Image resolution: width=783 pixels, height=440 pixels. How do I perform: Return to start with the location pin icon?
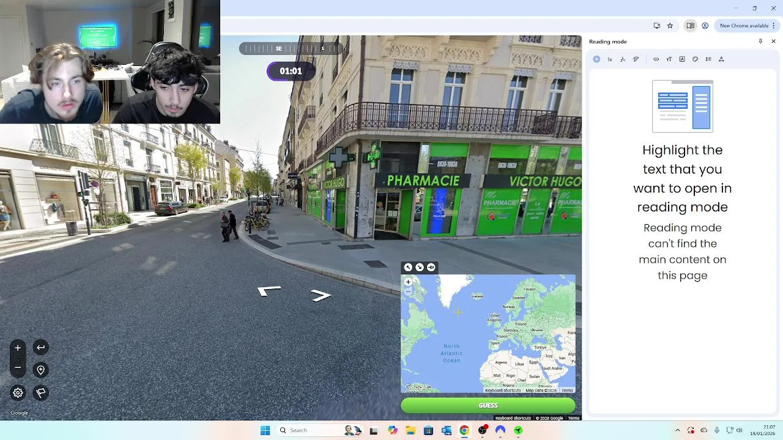pos(41,370)
